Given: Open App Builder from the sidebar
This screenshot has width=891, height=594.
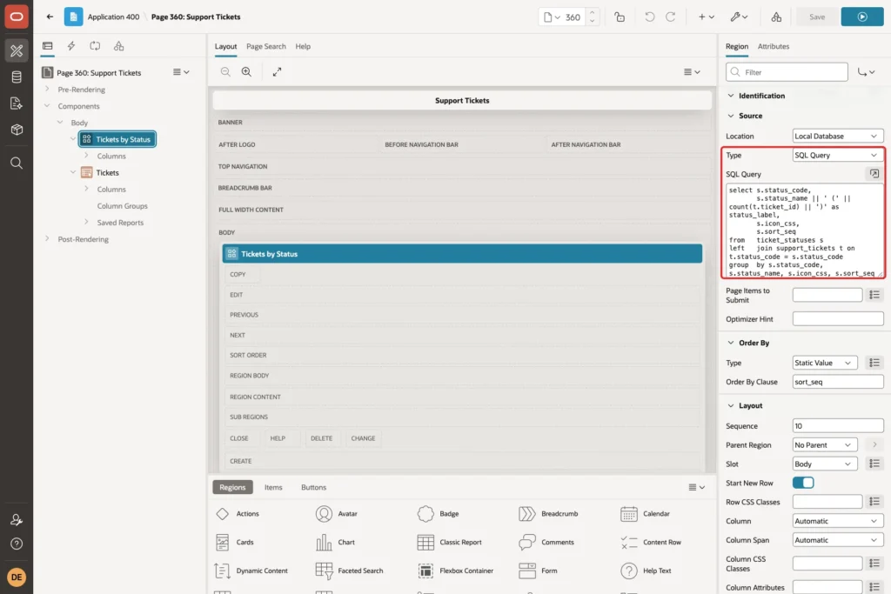Looking at the screenshot, I should [x=17, y=50].
